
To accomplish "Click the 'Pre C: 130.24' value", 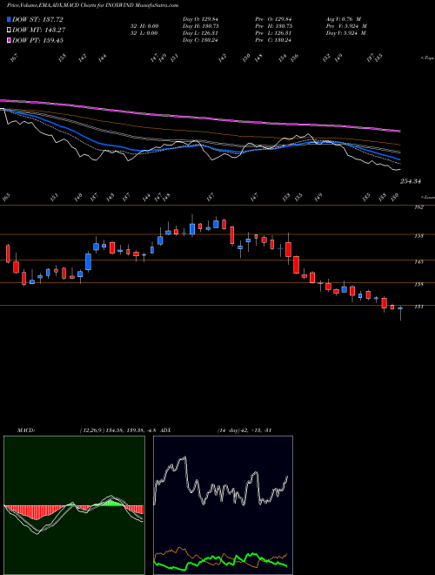I will [273, 40].
